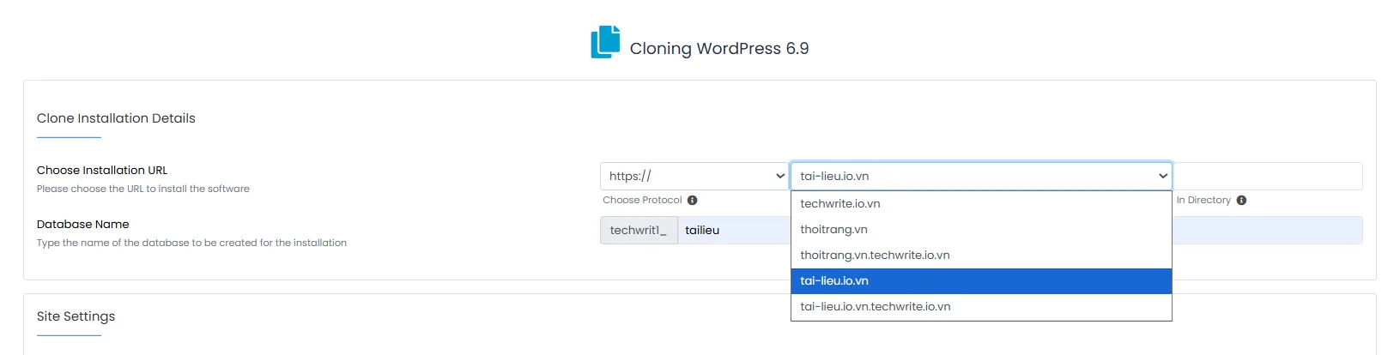The width and height of the screenshot is (1400, 355).
Task: Collapse the tai-lieu.io.vn domain dropdown
Action: (981, 176)
